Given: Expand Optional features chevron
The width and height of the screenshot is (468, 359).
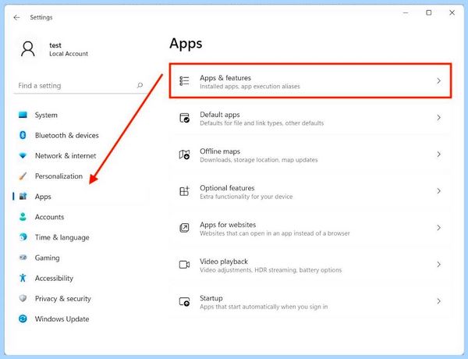Looking at the screenshot, I should [438, 191].
